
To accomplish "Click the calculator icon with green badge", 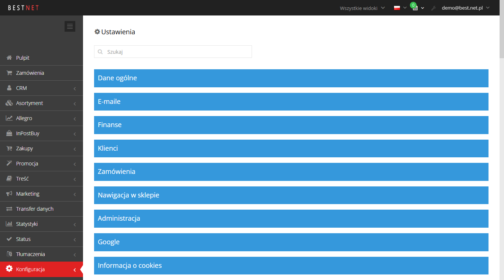I will click(415, 8).
